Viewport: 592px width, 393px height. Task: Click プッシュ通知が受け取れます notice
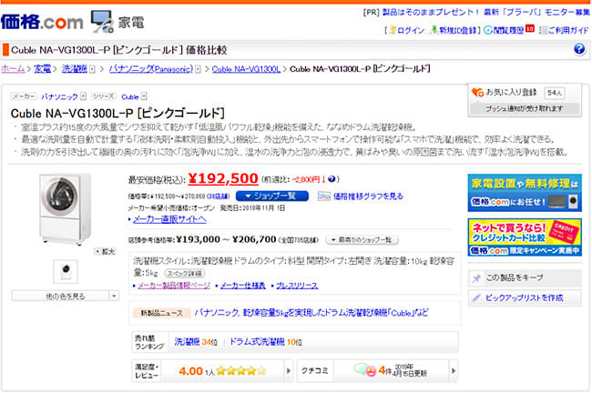point(525,108)
